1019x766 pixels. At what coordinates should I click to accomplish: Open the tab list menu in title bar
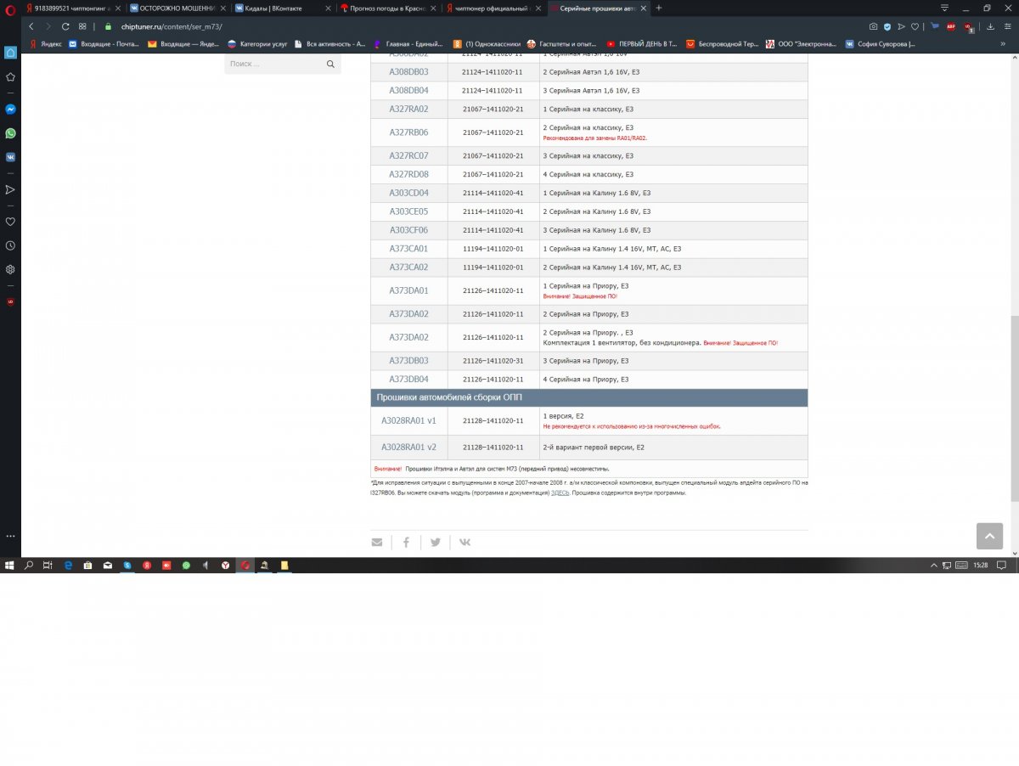click(944, 8)
